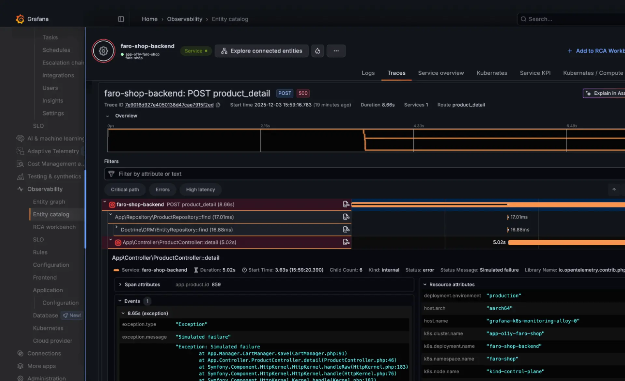Click the search magnifier icon
Image resolution: width=625 pixels, height=381 pixels.
523,19
